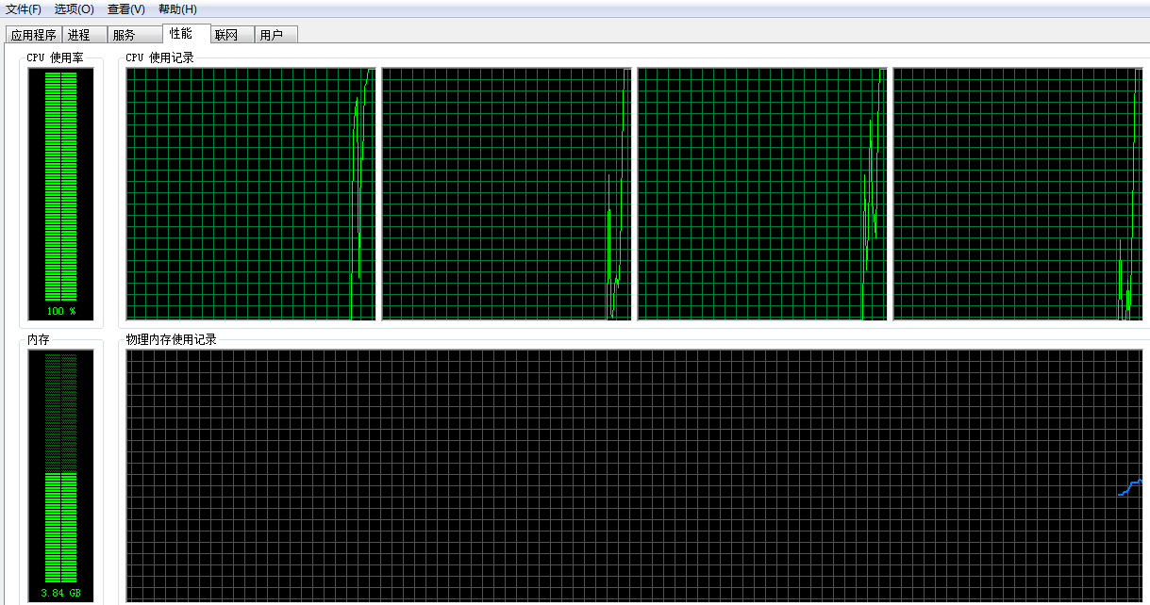Click the third CPU core history graph
1150x605 pixels.
[762, 194]
